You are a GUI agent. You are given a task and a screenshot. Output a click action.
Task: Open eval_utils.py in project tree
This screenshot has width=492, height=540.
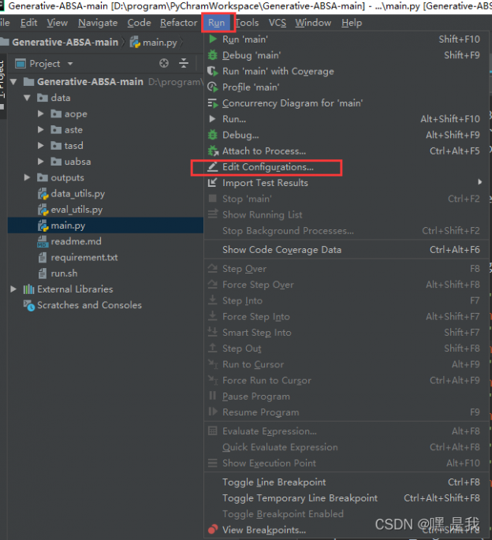click(76, 210)
